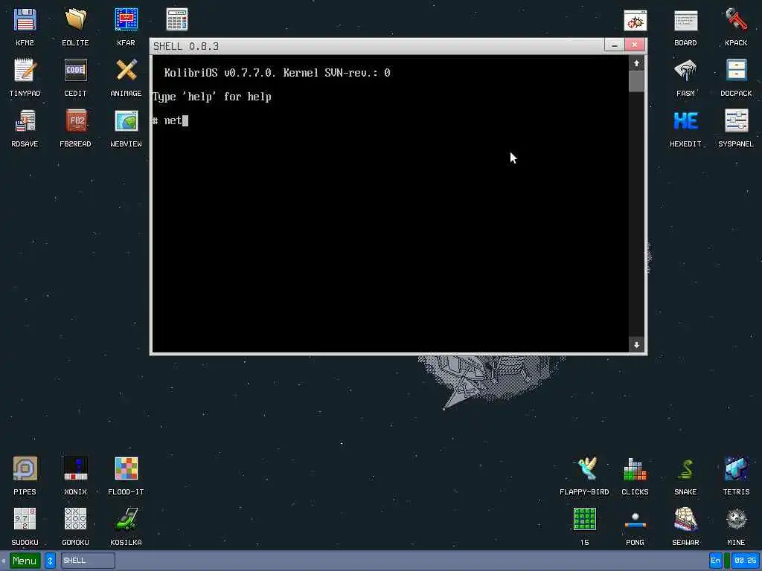Open the bug debugger icon near BOARD
This screenshot has height=571, width=762.
click(x=635, y=20)
